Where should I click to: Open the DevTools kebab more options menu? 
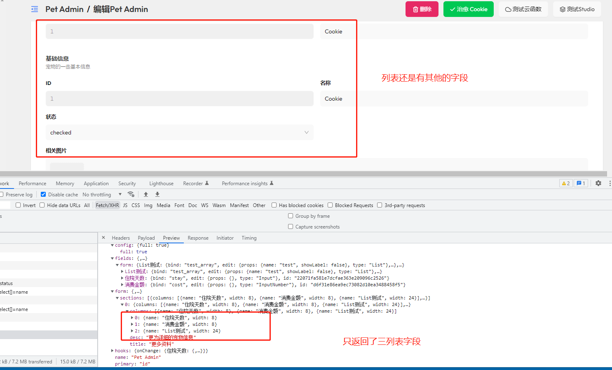(610, 183)
